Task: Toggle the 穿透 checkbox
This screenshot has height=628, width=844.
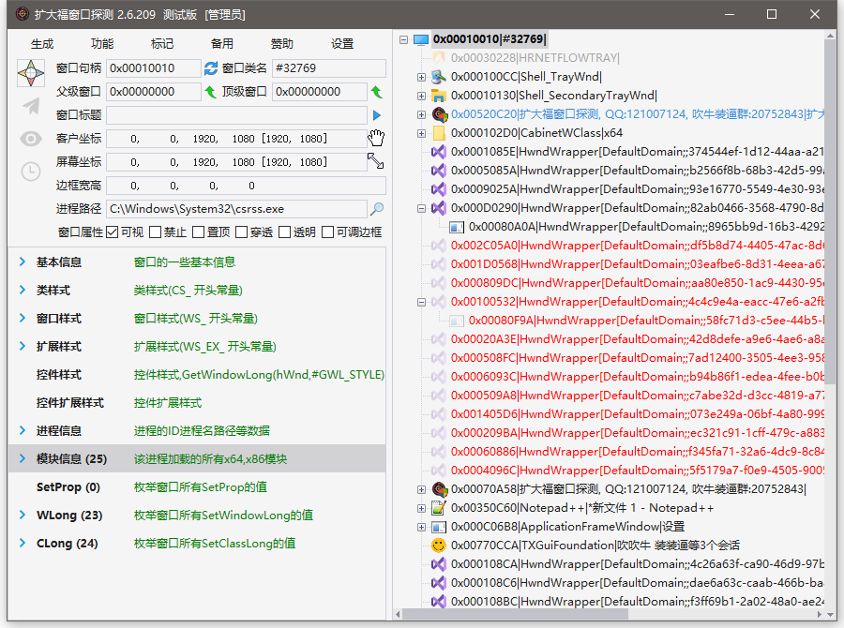Action: point(241,232)
